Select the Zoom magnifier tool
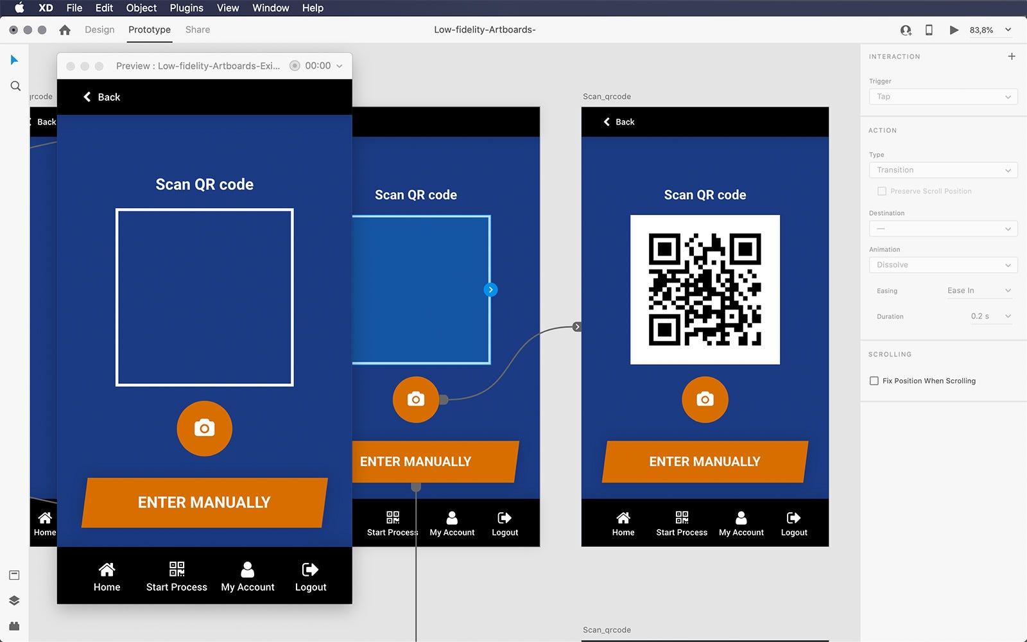Image resolution: width=1027 pixels, height=642 pixels. tap(15, 86)
